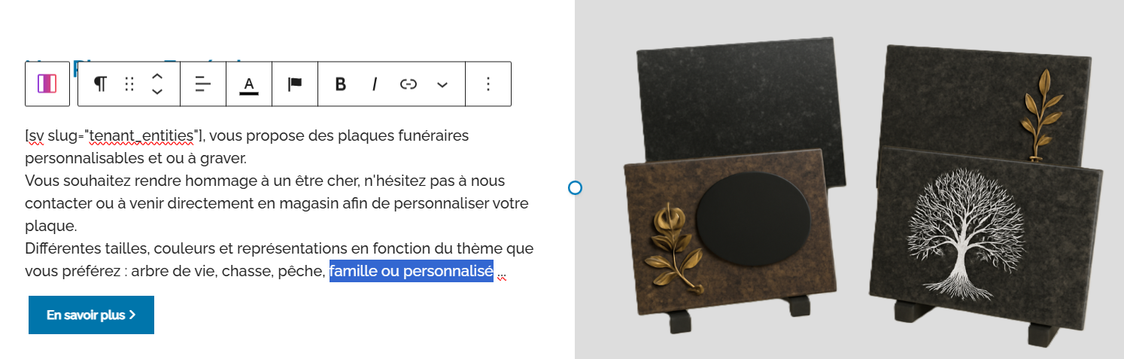
Task: Move block up with the up arrow
Action: click(x=157, y=76)
